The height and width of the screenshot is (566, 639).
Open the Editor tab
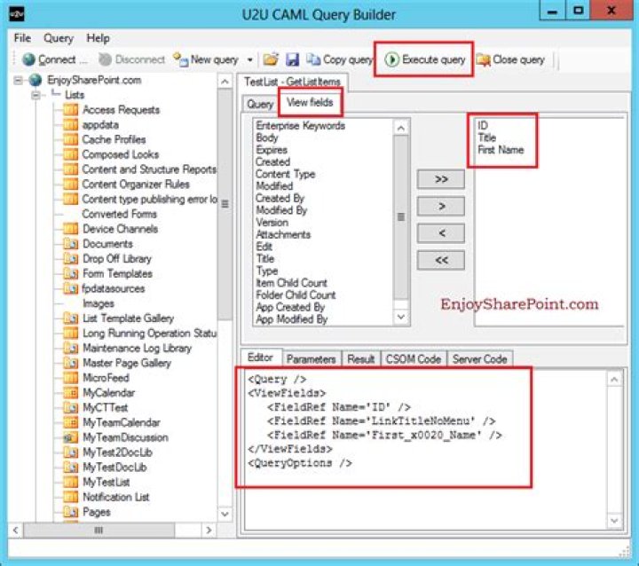(260, 358)
